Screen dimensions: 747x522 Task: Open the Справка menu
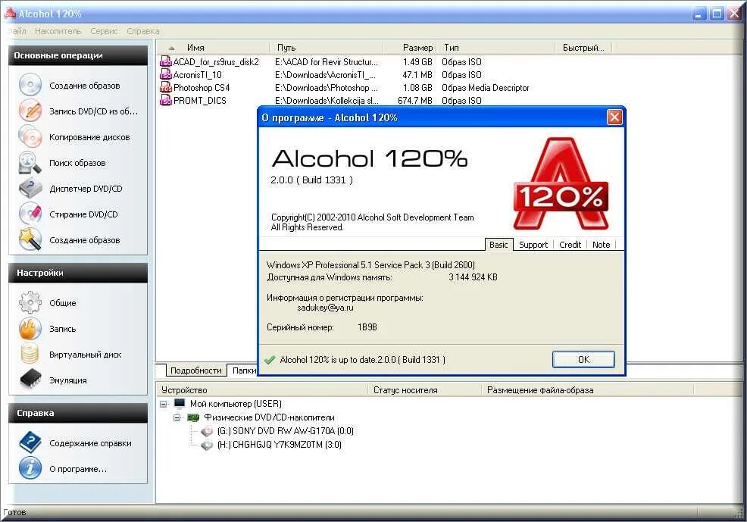(x=143, y=31)
